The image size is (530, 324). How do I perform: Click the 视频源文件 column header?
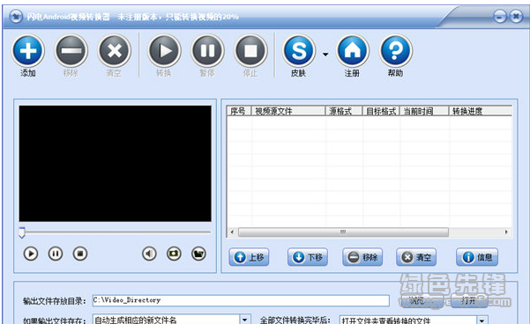(288, 111)
